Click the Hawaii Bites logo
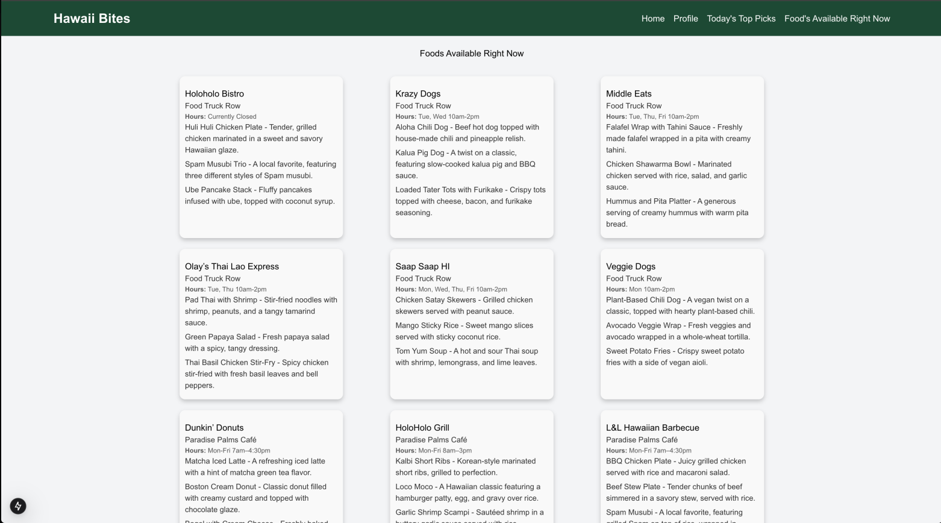 pyautogui.click(x=92, y=18)
